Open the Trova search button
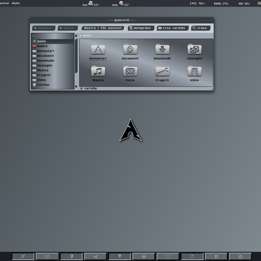 201,28
